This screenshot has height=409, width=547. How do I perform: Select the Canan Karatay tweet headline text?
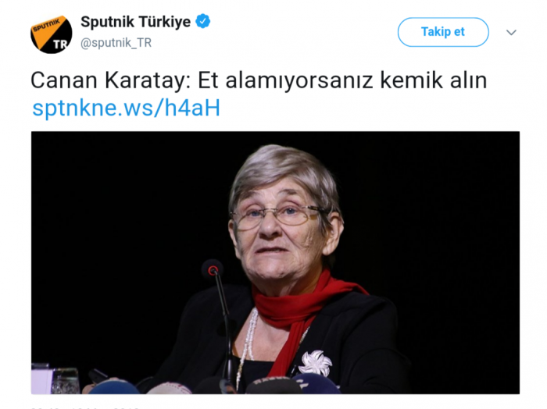(259, 80)
